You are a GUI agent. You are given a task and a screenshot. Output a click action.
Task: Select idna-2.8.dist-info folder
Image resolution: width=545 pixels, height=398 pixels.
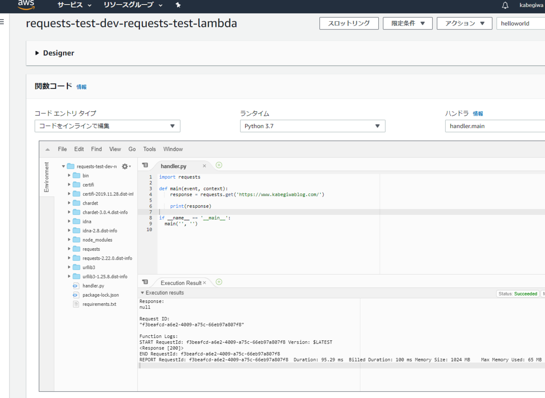[100, 231]
